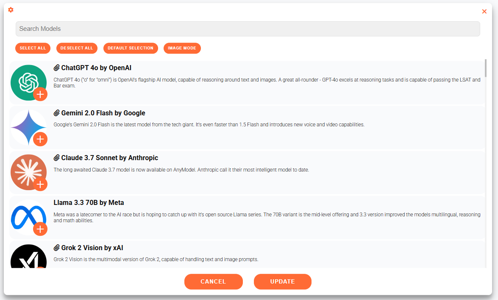Click the Claude 3.7 model description text
Viewport: 498px width, 300px height.
click(181, 170)
